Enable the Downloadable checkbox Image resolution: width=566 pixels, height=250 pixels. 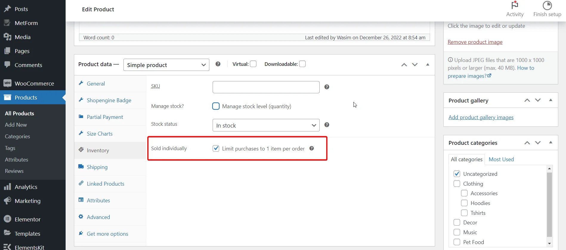coord(302,64)
